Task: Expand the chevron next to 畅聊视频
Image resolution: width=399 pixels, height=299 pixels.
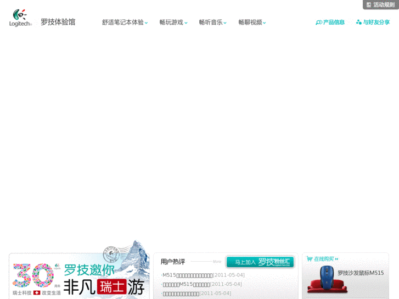Action: [265, 23]
